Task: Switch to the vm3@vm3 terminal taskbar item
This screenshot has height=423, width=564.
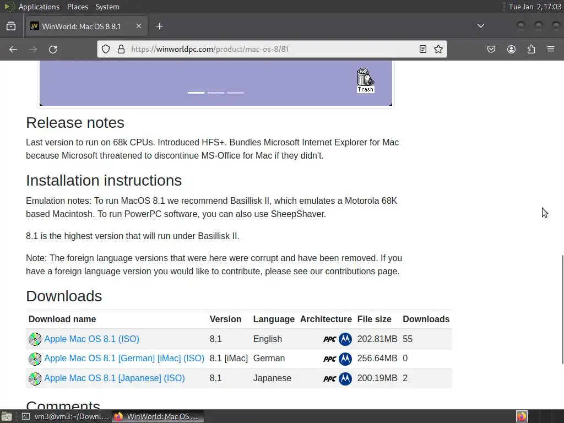Action: pyautogui.click(x=65, y=416)
